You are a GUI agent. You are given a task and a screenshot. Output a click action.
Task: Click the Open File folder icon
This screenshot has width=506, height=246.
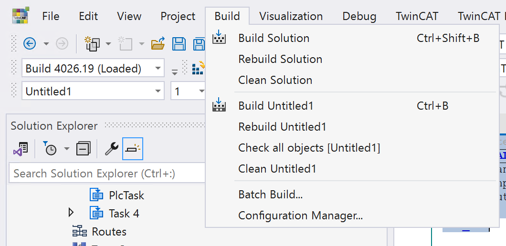point(158,44)
